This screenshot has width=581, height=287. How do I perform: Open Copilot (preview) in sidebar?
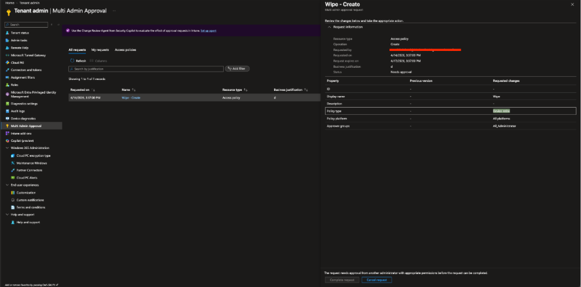(x=21, y=140)
